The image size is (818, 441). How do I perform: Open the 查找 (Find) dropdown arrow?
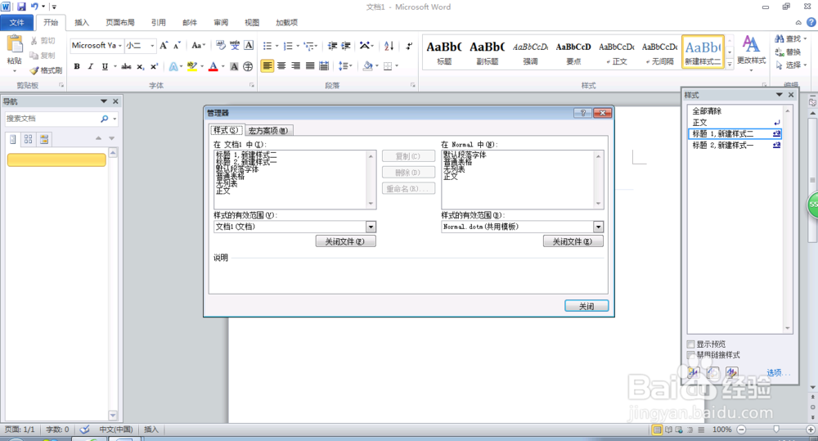(806, 39)
